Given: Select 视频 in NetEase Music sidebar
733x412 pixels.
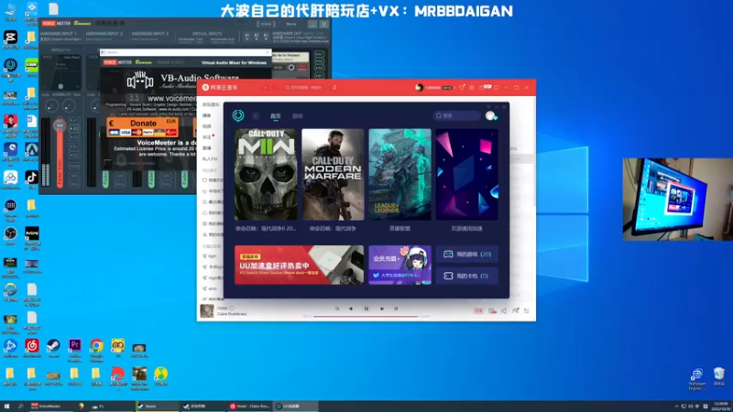Looking at the screenshot, I should [x=207, y=126].
